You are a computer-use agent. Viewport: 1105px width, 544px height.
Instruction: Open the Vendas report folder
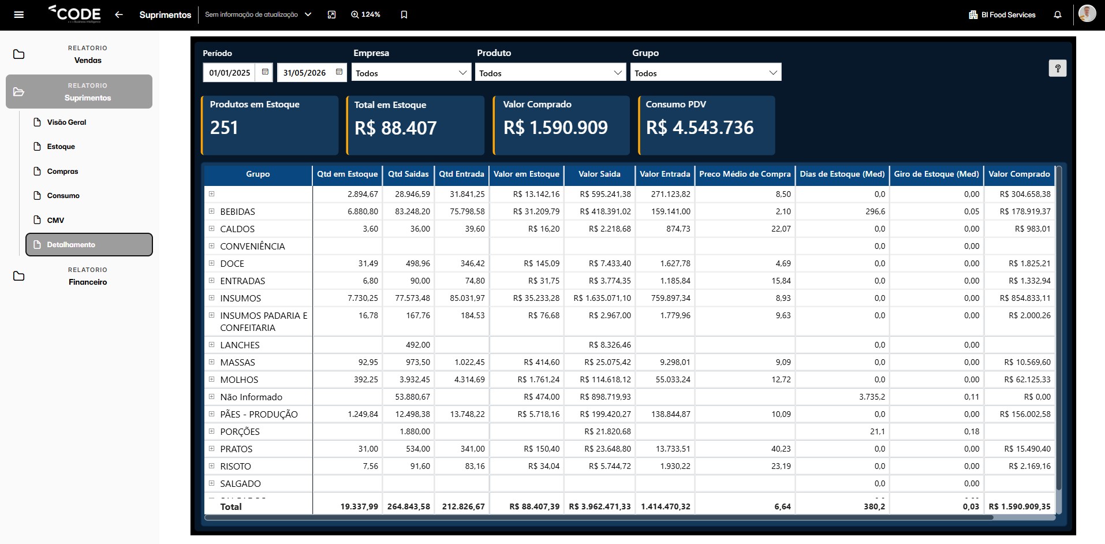(x=79, y=54)
